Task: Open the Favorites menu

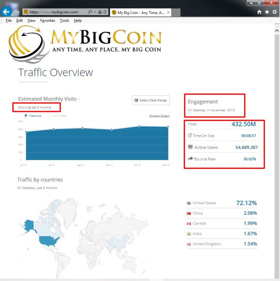Action: coord(48,20)
